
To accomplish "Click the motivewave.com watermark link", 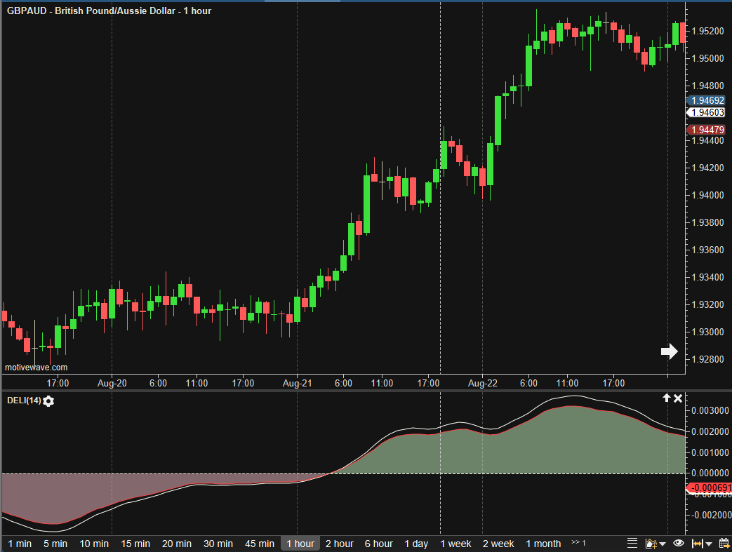I will [36, 368].
